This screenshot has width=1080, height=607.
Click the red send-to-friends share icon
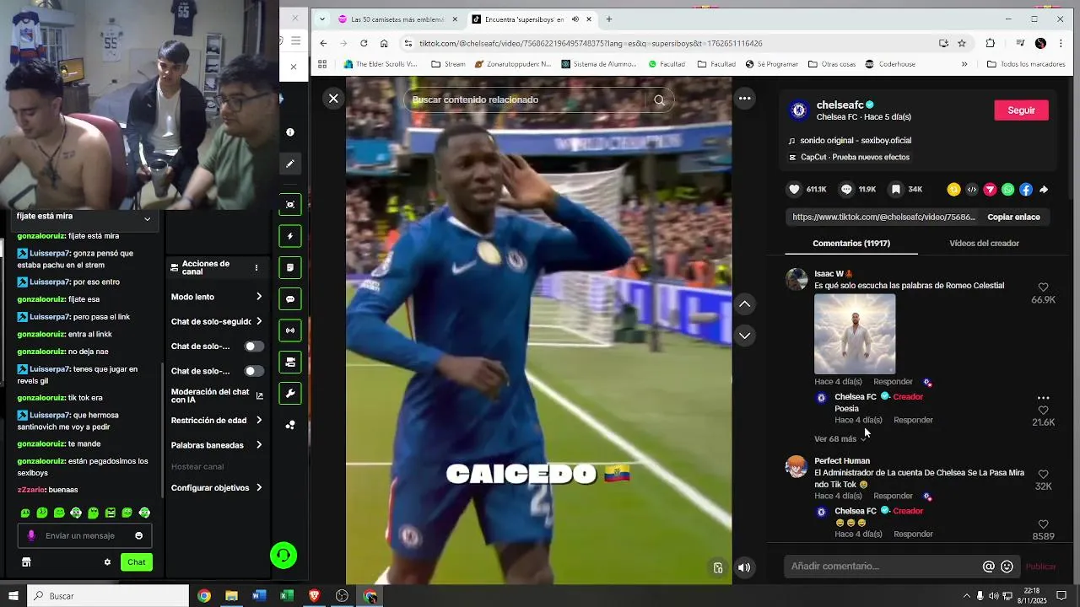pyautogui.click(x=990, y=190)
